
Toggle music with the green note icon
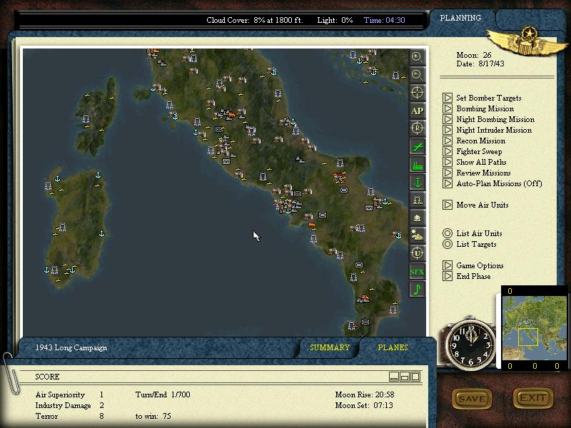(418, 290)
